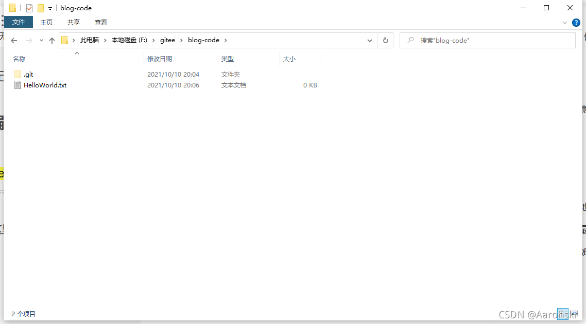Click the 2021/10/10 20:06 date cell

[x=174, y=85]
